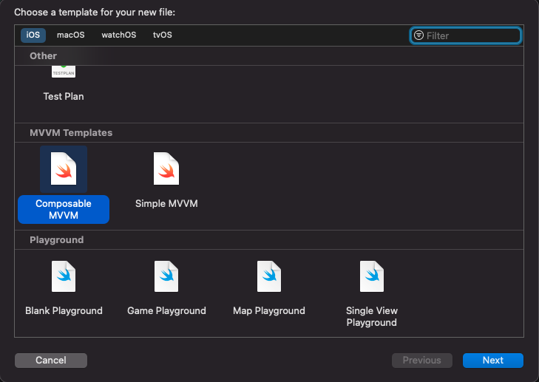Click the Previous button
This screenshot has height=382, width=539.
[421, 361]
